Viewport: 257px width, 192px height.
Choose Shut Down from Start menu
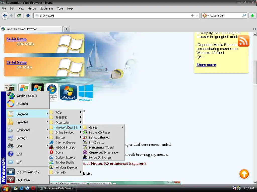[28, 180]
